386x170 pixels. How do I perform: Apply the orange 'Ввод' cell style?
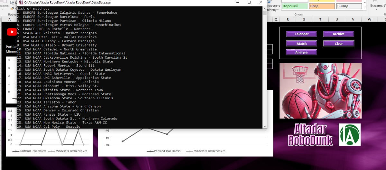(322, 6)
